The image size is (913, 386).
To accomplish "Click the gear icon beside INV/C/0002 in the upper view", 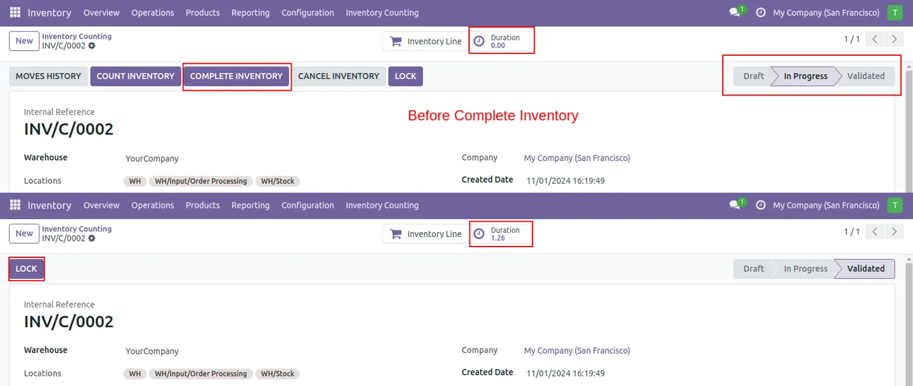I will tap(92, 46).
